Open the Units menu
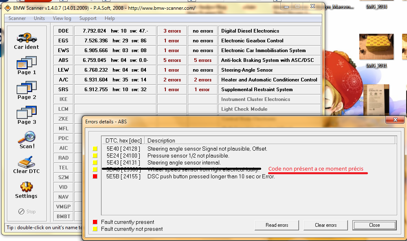Image resolution: width=407 pixels, height=241 pixels. (39, 18)
